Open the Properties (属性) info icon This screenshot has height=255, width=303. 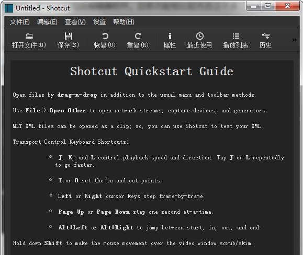(x=170, y=36)
